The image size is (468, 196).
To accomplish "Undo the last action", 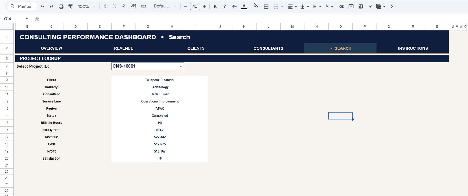I will point(42,6).
